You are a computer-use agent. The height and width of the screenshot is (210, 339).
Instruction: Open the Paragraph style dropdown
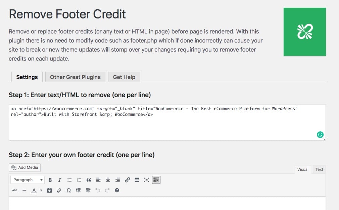(27, 180)
